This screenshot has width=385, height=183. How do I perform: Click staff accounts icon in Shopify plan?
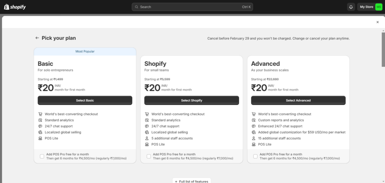(147, 138)
